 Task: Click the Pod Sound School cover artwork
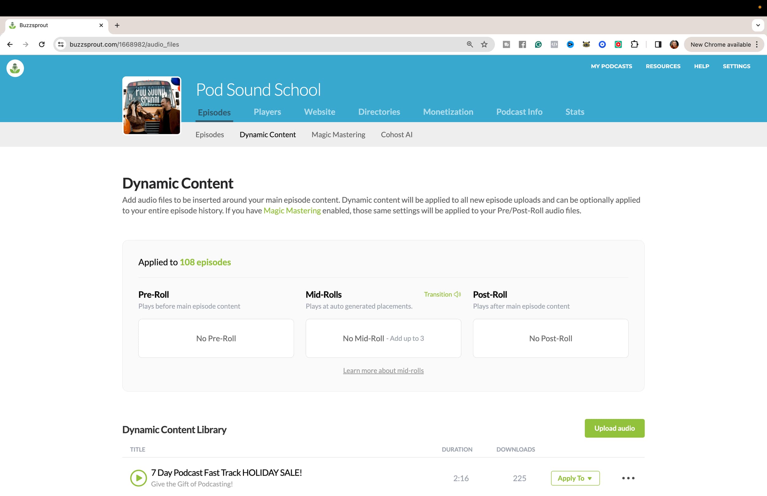click(152, 106)
